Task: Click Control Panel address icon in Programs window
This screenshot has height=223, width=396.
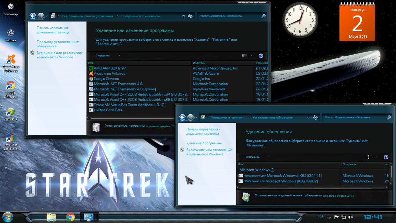Action: tap(53, 16)
